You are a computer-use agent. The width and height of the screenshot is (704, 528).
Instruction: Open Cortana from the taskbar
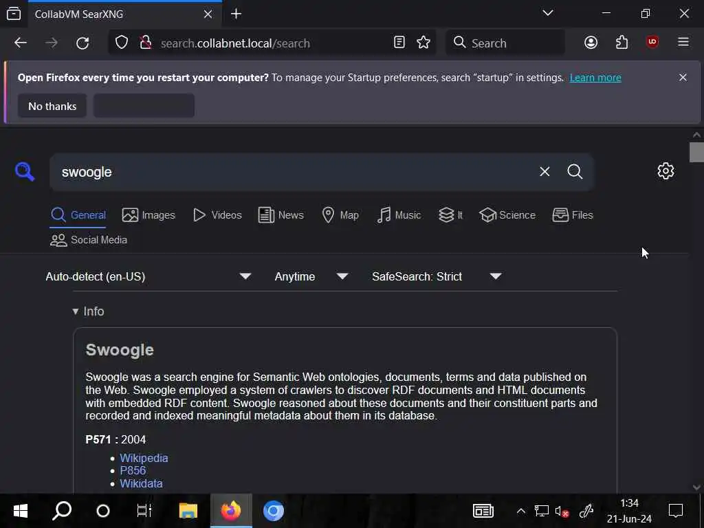tap(103, 511)
